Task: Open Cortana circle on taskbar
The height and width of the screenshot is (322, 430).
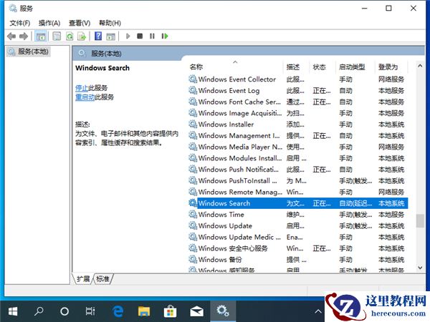Action: pos(64,311)
